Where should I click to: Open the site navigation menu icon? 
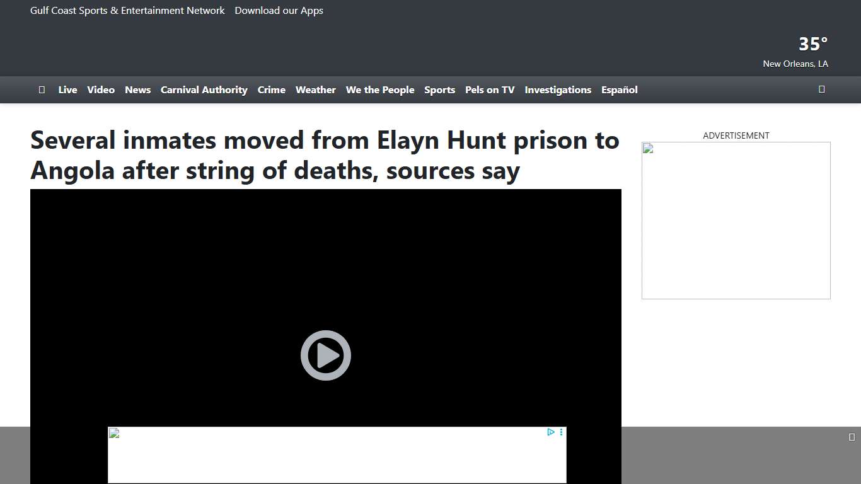42,89
